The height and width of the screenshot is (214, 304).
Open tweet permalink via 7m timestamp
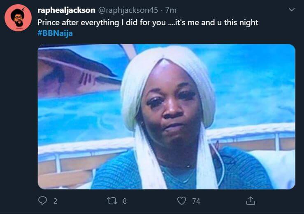point(171,10)
